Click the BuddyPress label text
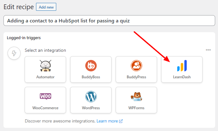Viewport: 218px width, 131px height. pos(136,77)
